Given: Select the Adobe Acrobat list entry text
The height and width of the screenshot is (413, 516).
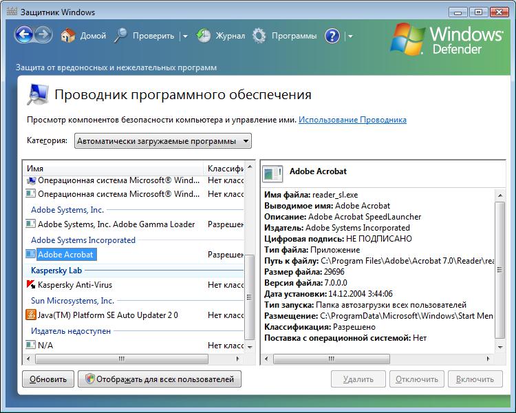Looking at the screenshot, I should click(66, 255).
